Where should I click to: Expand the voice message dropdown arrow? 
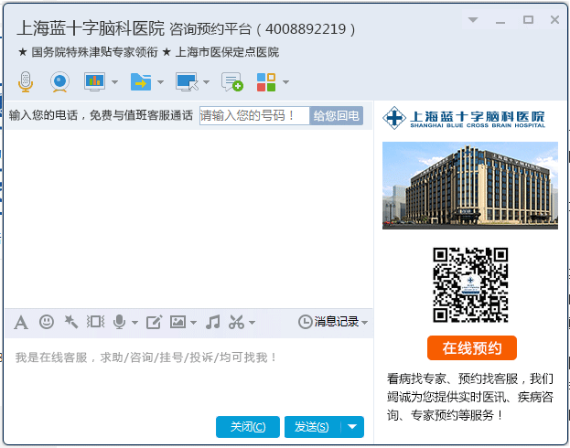click(134, 323)
